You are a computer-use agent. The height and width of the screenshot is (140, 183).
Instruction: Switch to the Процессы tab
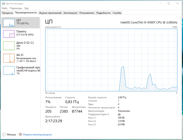(x=7, y=13)
